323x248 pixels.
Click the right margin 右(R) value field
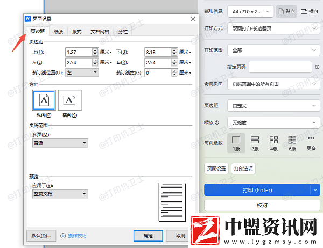158,62
